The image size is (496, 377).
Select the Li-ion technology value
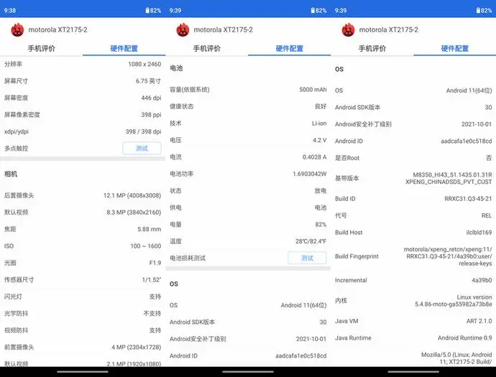point(319,124)
